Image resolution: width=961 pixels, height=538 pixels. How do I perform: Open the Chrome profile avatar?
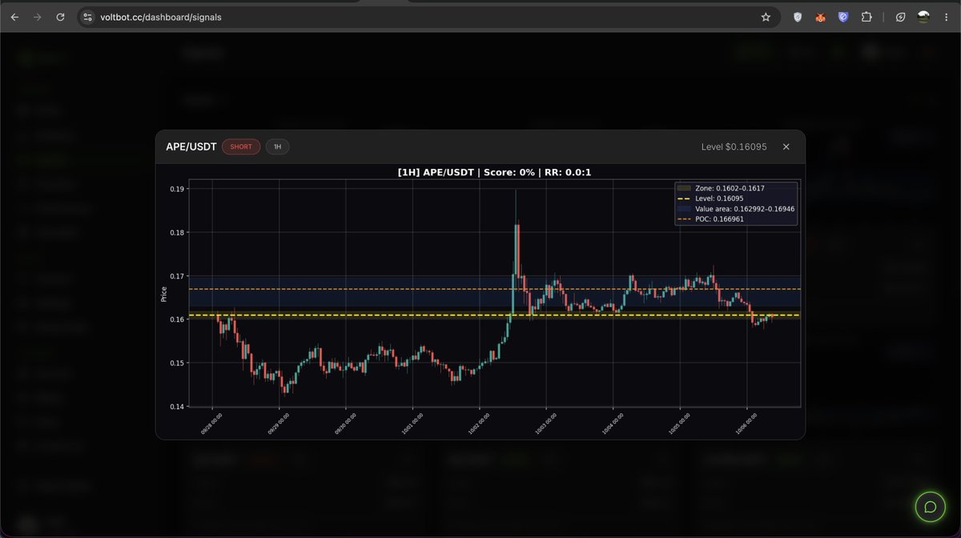[923, 17]
